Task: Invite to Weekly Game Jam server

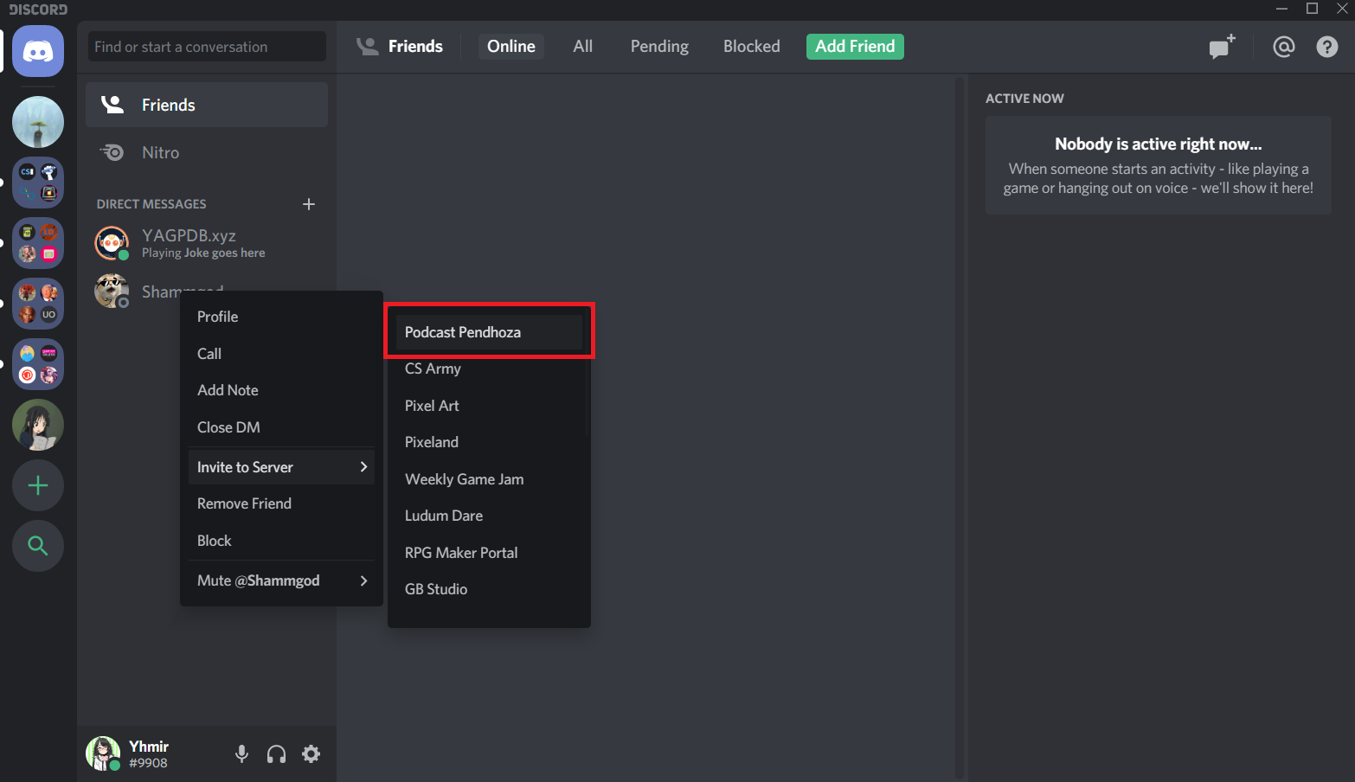Action: pyautogui.click(x=465, y=479)
